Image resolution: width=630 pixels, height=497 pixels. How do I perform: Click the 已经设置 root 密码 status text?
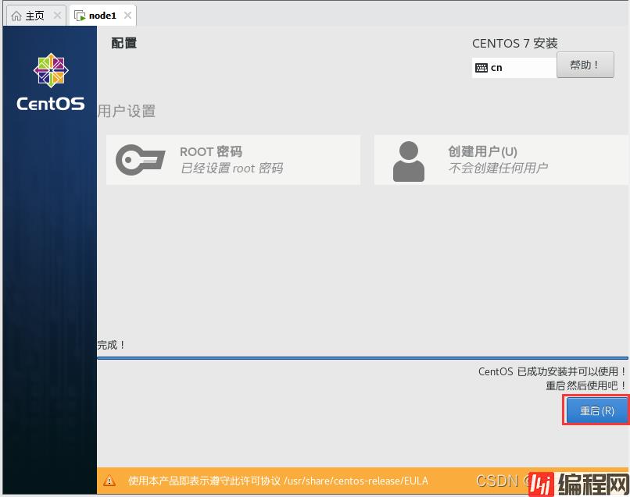click(x=231, y=169)
